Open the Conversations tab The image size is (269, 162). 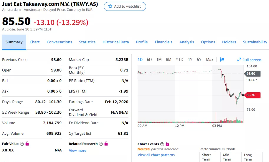(x=59, y=42)
